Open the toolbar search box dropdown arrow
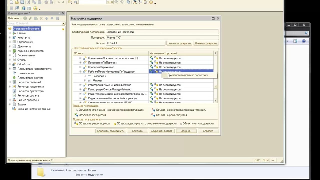The width and height of the screenshot is (320, 180). (108, 2)
